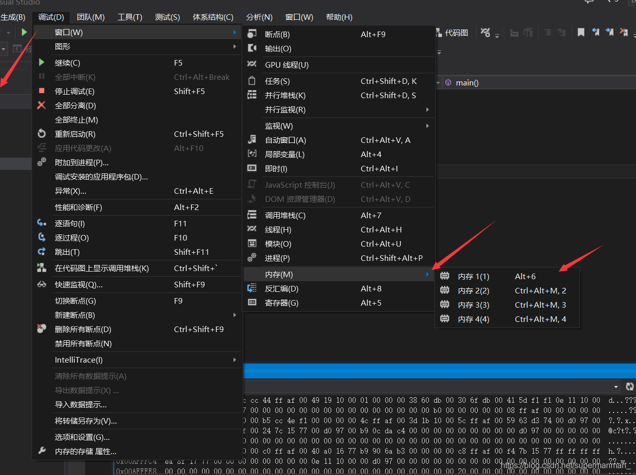The width and height of the screenshot is (636, 475).
Task: Select 内存 3(3) from the memory submenu
Action: tap(507, 305)
